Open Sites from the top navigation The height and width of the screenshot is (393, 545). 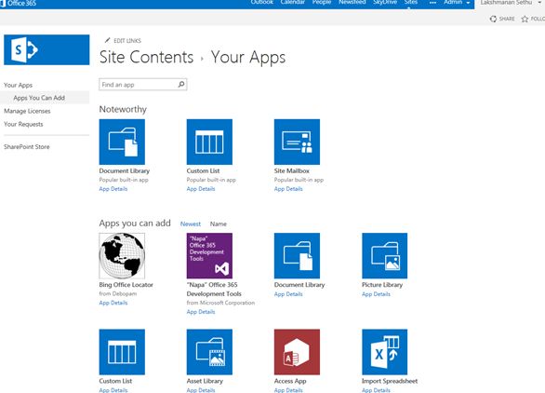pos(411,3)
